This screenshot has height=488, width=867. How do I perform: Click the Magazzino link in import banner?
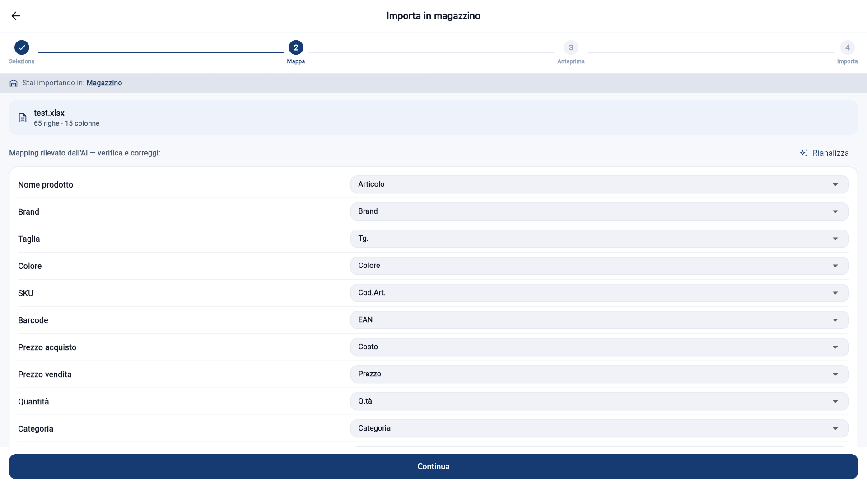point(104,83)
